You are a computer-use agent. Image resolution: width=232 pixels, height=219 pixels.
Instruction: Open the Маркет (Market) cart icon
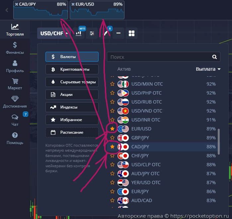(x=15, y=84)
